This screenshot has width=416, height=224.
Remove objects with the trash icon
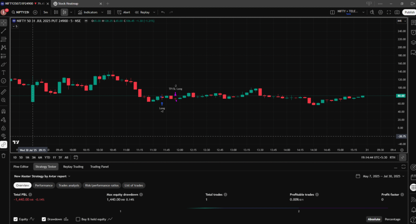4,156
